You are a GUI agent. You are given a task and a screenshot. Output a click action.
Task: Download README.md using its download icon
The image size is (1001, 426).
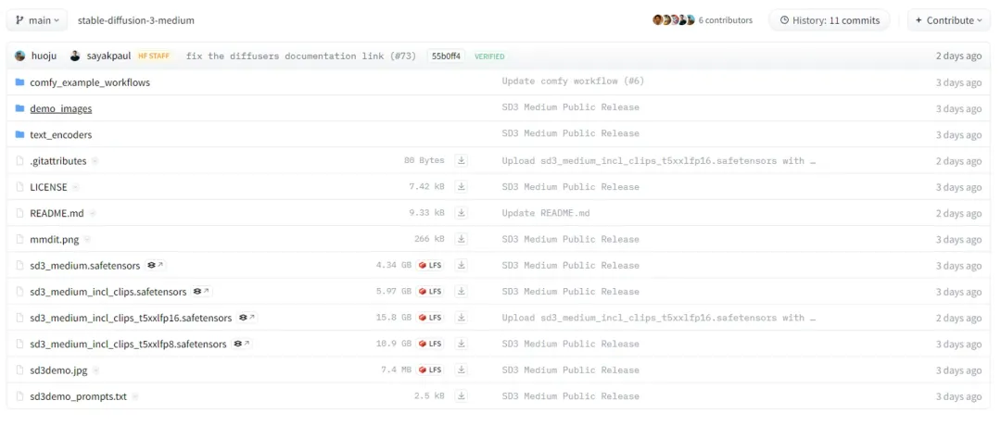click(x=462, y=213)
